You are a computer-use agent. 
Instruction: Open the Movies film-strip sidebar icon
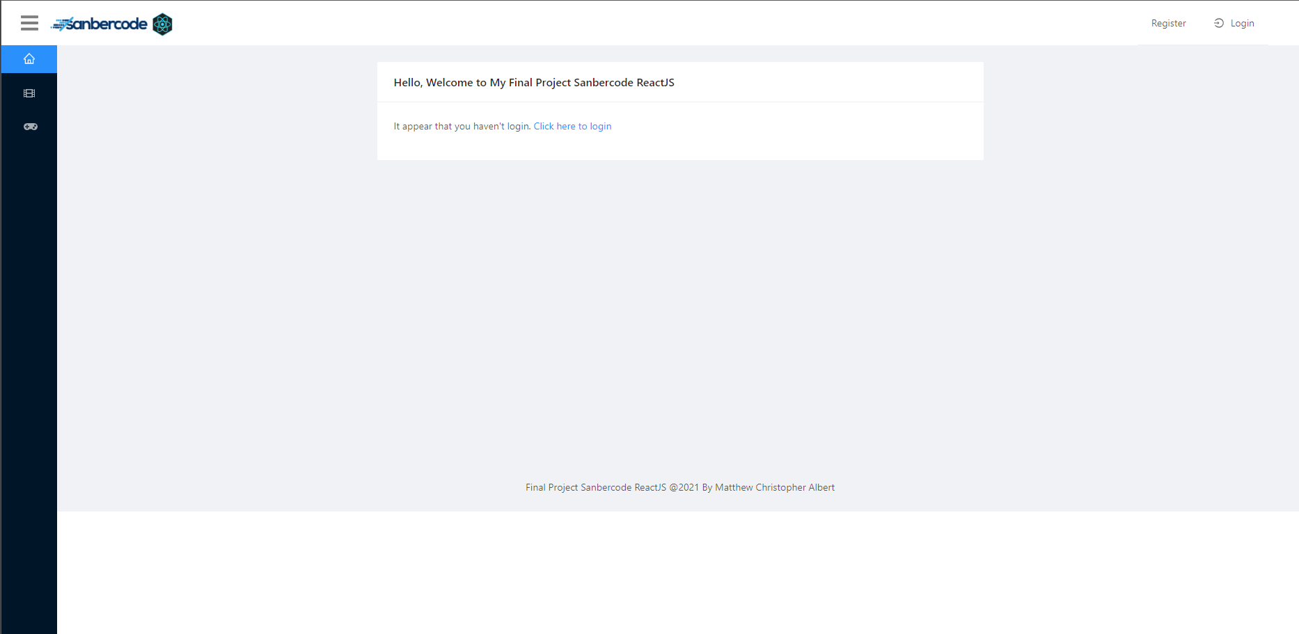29,93
